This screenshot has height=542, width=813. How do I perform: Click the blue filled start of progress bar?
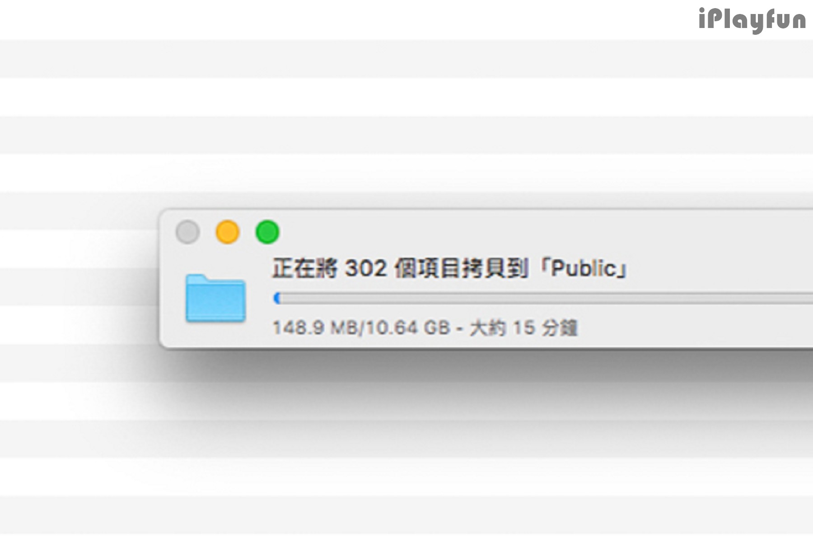[x=277, y=298]
